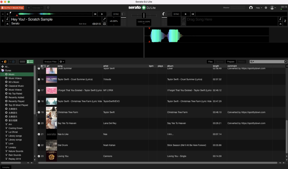Click the DJ Pro 1 Month Free button

(x=12, y=8)
